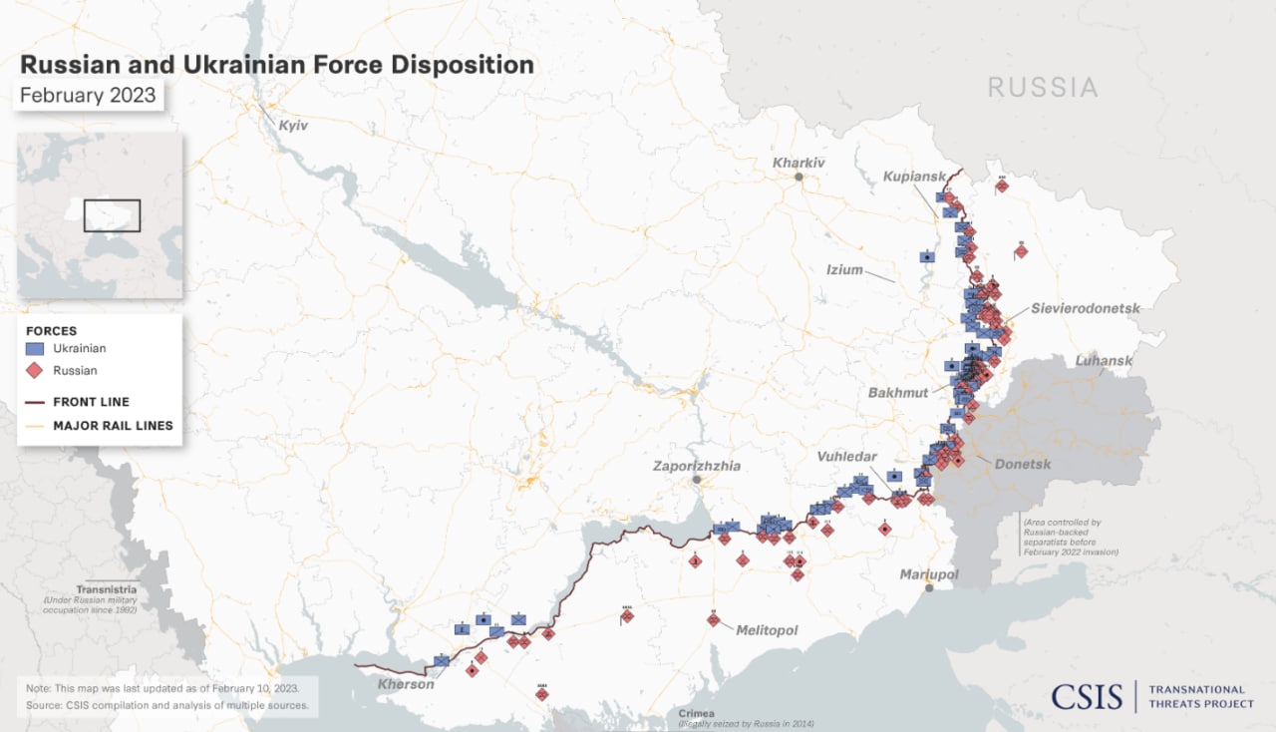Click the isolated Ukrainian unit marker near Izium
This screenshot has width=1276, height=732.
click(927, 256)
